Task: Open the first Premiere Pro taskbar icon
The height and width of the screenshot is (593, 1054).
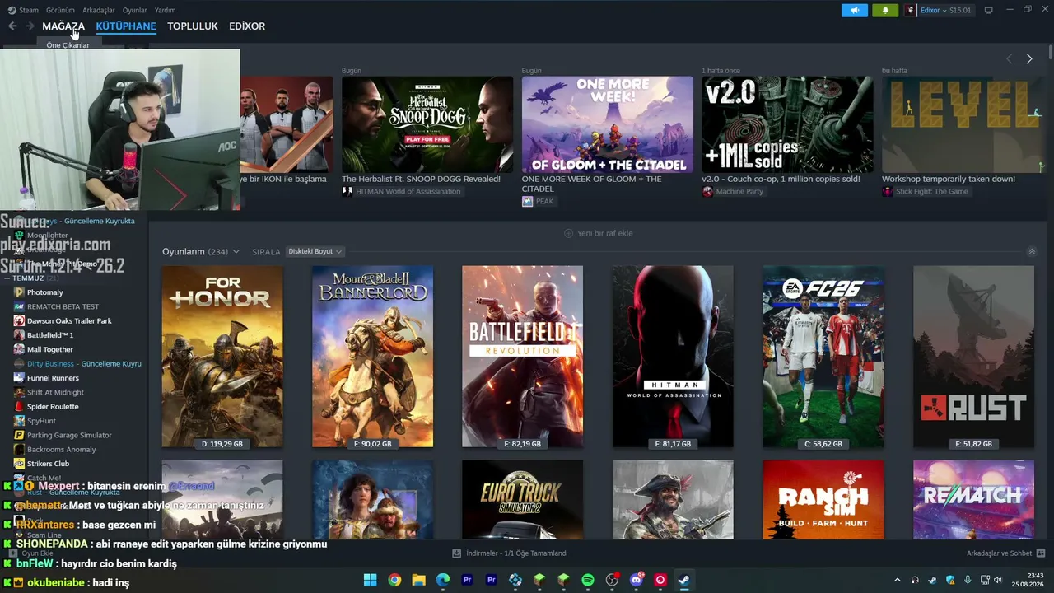Action: [x=467, y=580]
